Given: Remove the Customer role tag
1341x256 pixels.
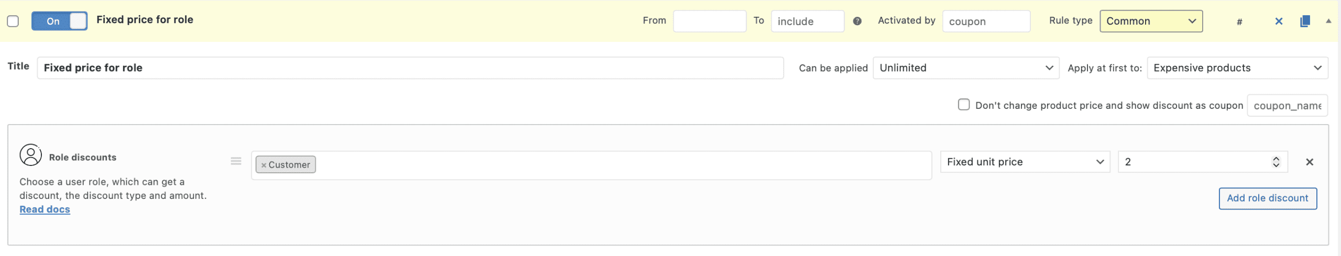Looking at the screenshot, I should (x=263, y=165).
